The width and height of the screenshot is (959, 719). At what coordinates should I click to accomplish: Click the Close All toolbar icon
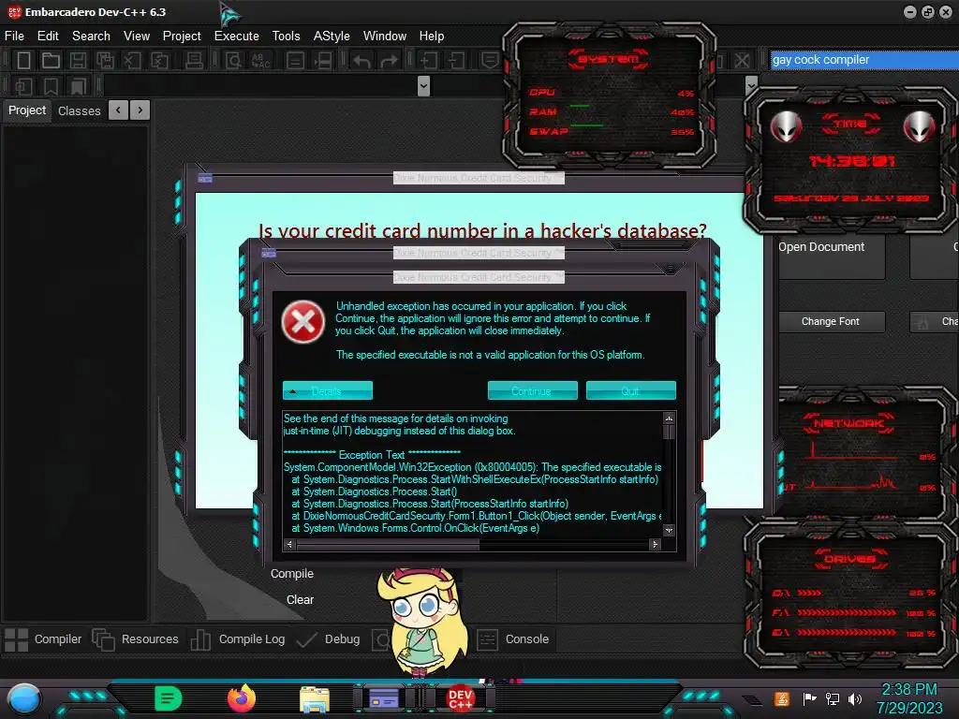point(159,60)
